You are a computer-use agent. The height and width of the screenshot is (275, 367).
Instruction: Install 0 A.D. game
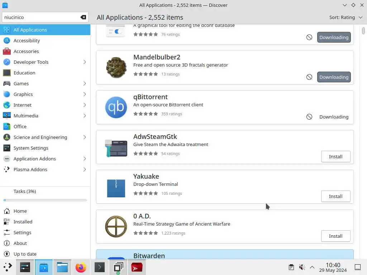point(335,236)
